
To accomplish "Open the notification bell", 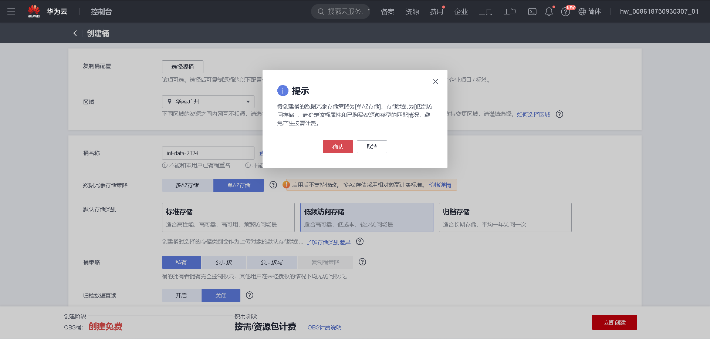I will click(549, 11).
